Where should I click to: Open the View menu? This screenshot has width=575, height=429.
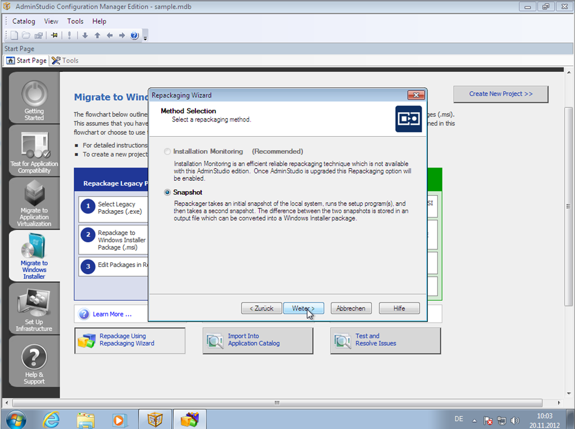tap(51, 21)
